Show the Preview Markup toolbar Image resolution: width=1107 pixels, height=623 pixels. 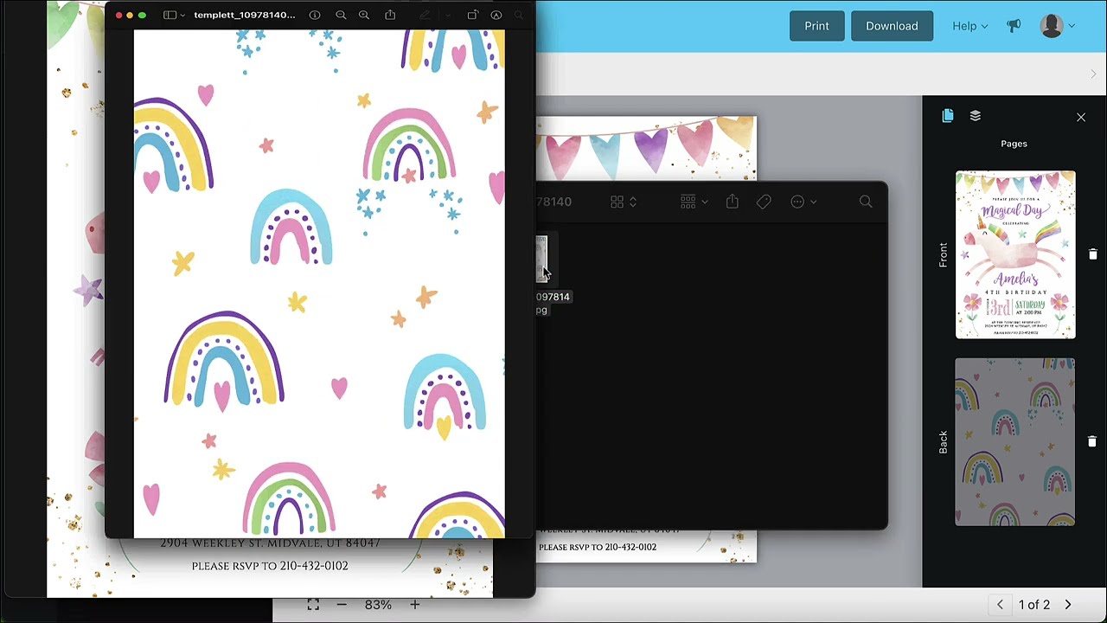coord(496,16)
